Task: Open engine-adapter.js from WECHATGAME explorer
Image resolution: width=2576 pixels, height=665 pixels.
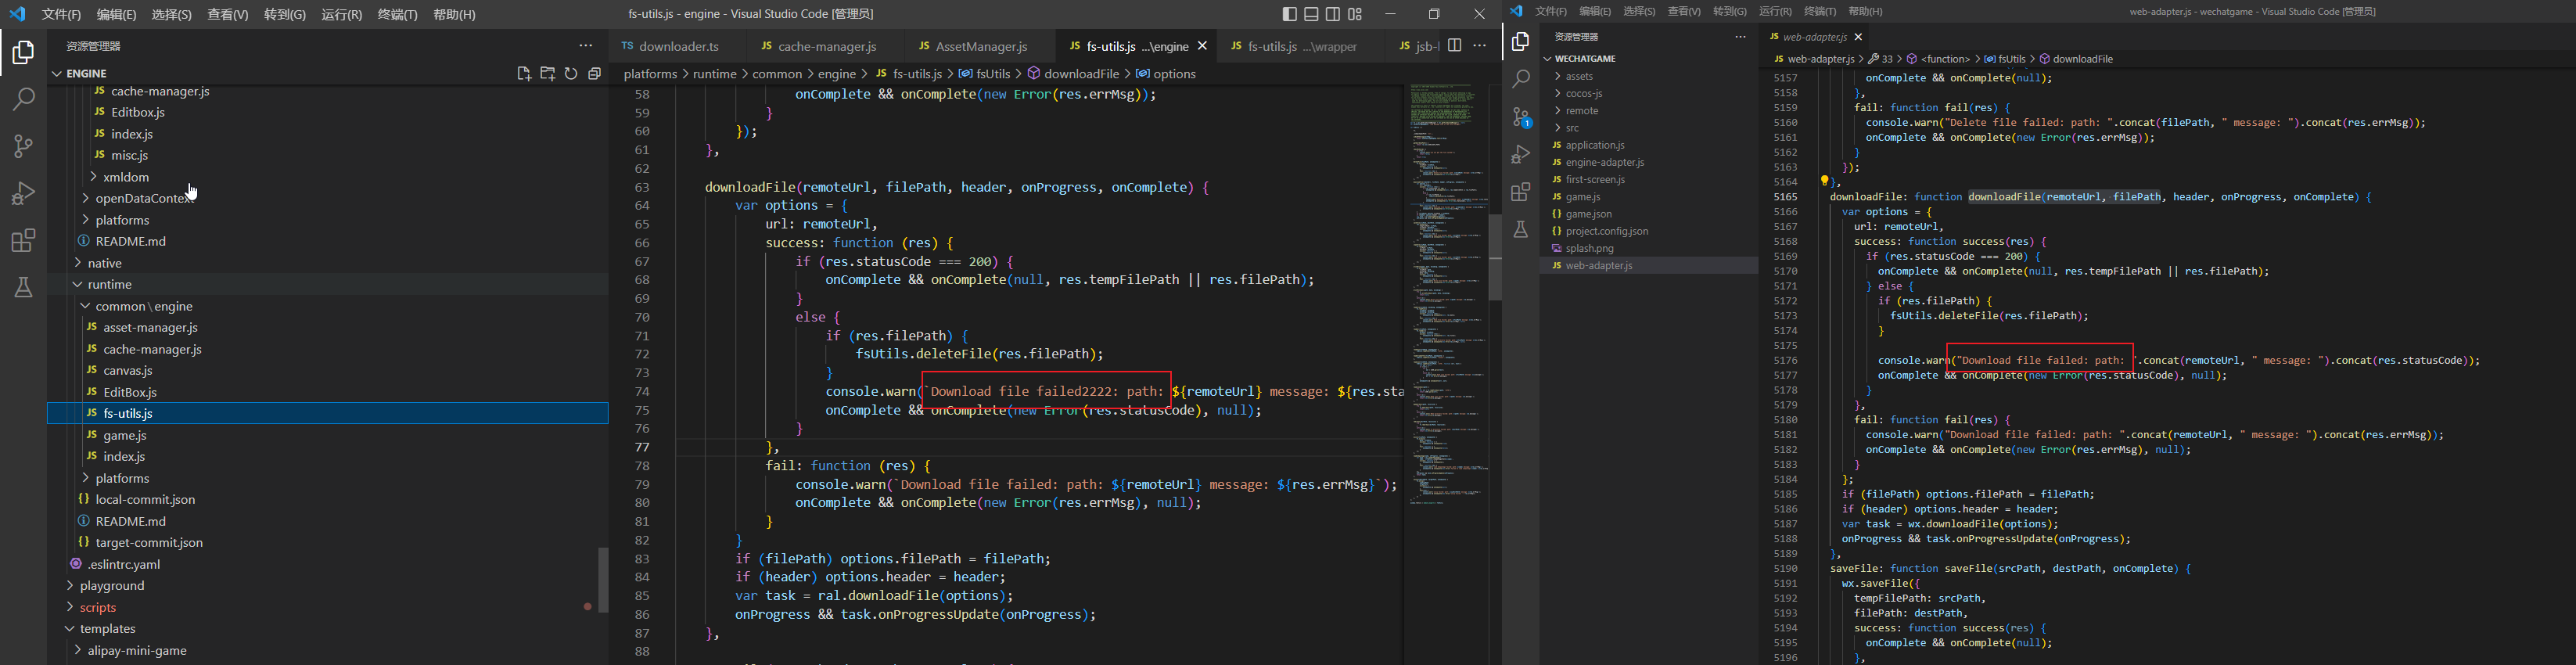Action: (x=1604, y=163)
